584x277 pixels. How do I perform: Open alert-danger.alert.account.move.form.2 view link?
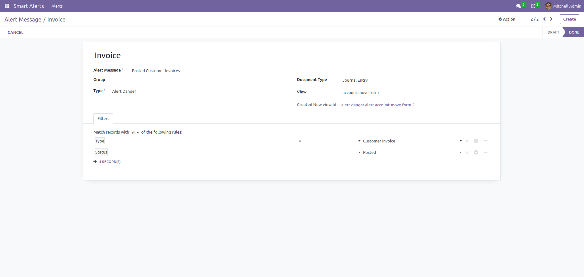point(378,105)
